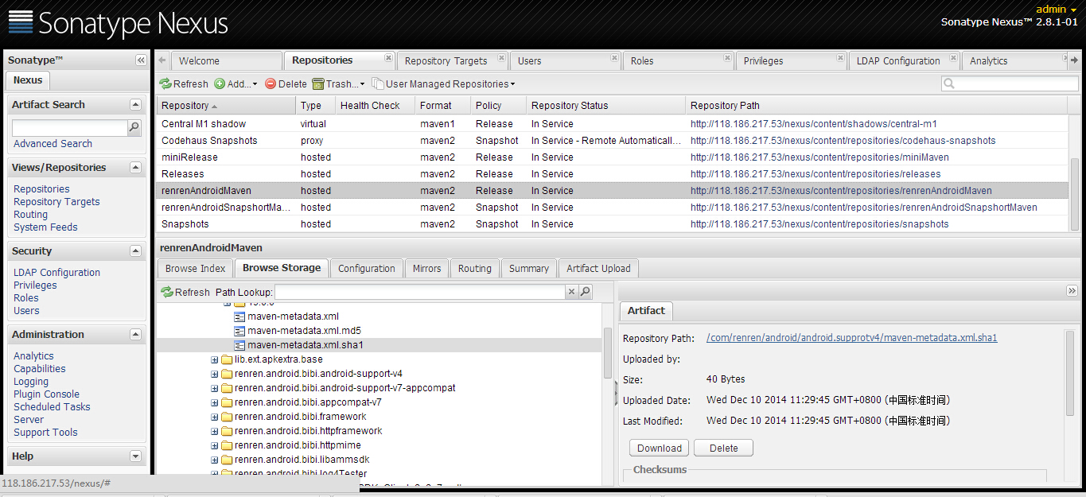Open the Configuration tab
The image size is (1086, 497).
[367, 269]
